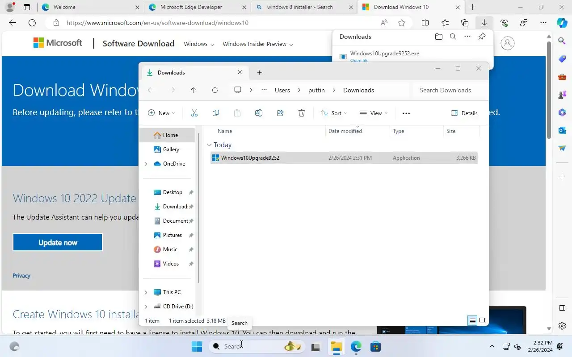Open Edge Favorites list icon
The height and width of the screenshot is (357, 572).
pos(445,23)
